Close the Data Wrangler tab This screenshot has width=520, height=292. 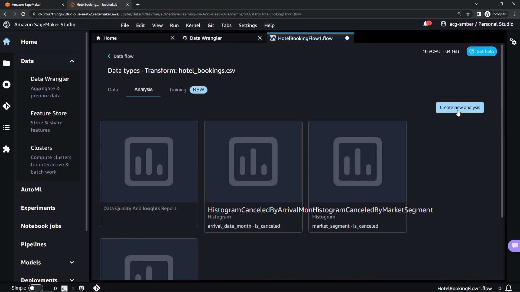pos(259,38)
